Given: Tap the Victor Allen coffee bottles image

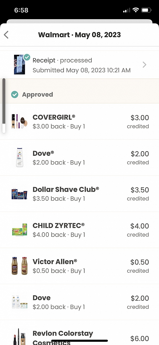Looking at the screenshot, I should click(19, 266).
